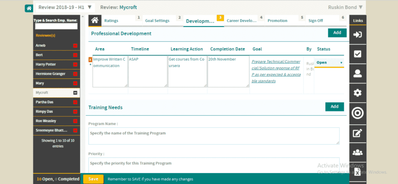Toggle the red status box beside Arneb

(75, 46)
